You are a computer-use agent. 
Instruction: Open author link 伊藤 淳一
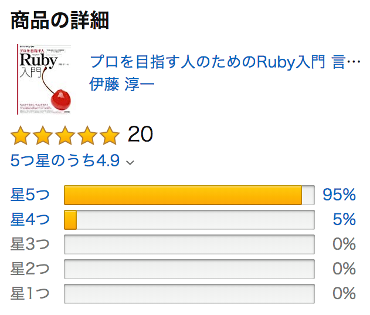[122, 84]
